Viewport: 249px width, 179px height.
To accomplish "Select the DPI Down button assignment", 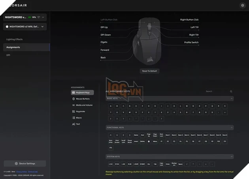I will pyautogui.click(x=106, y=35).
